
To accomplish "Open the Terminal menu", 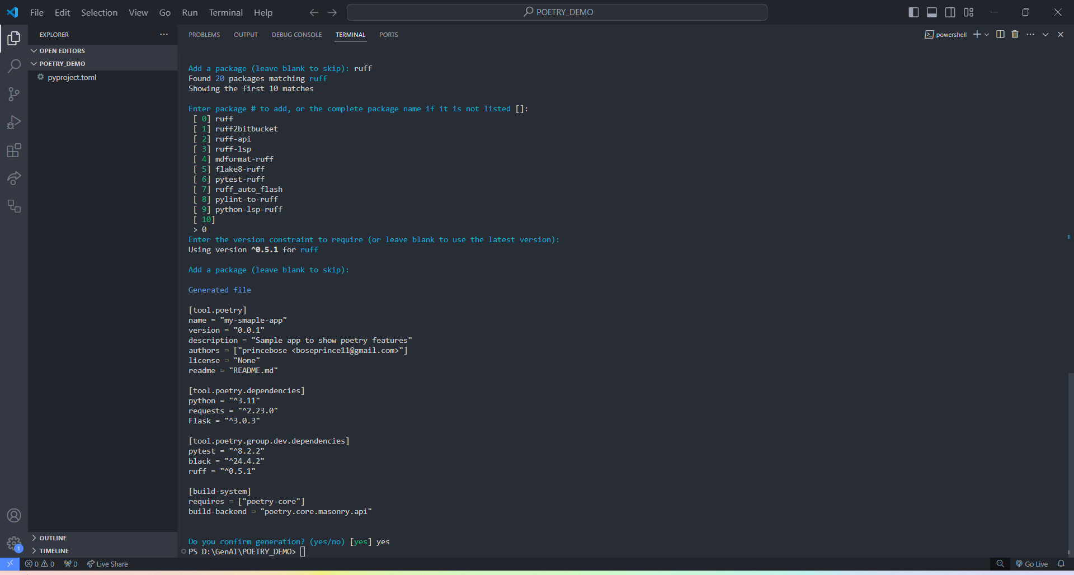I will click(x=225, y=12).
